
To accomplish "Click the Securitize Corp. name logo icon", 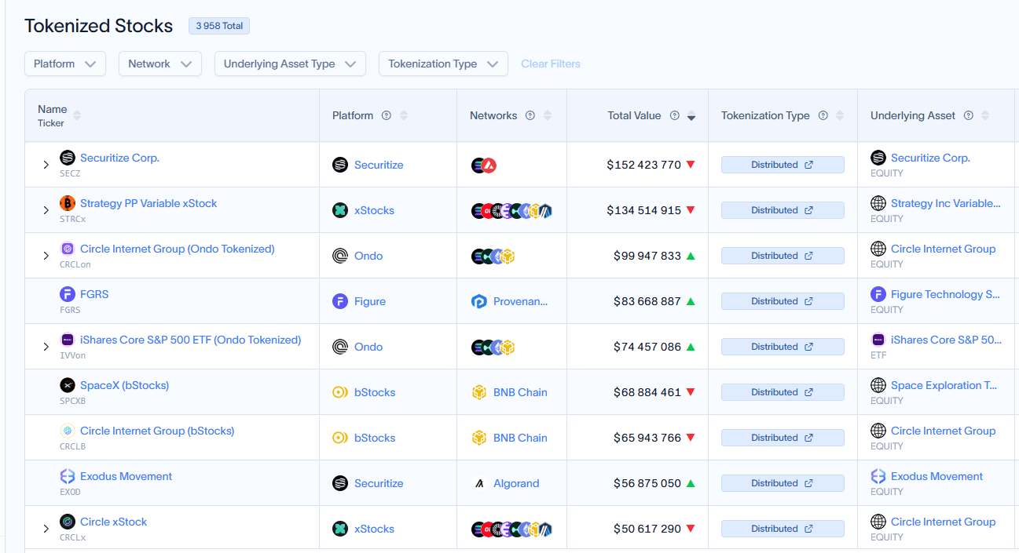I will click(x=68, y=158).
